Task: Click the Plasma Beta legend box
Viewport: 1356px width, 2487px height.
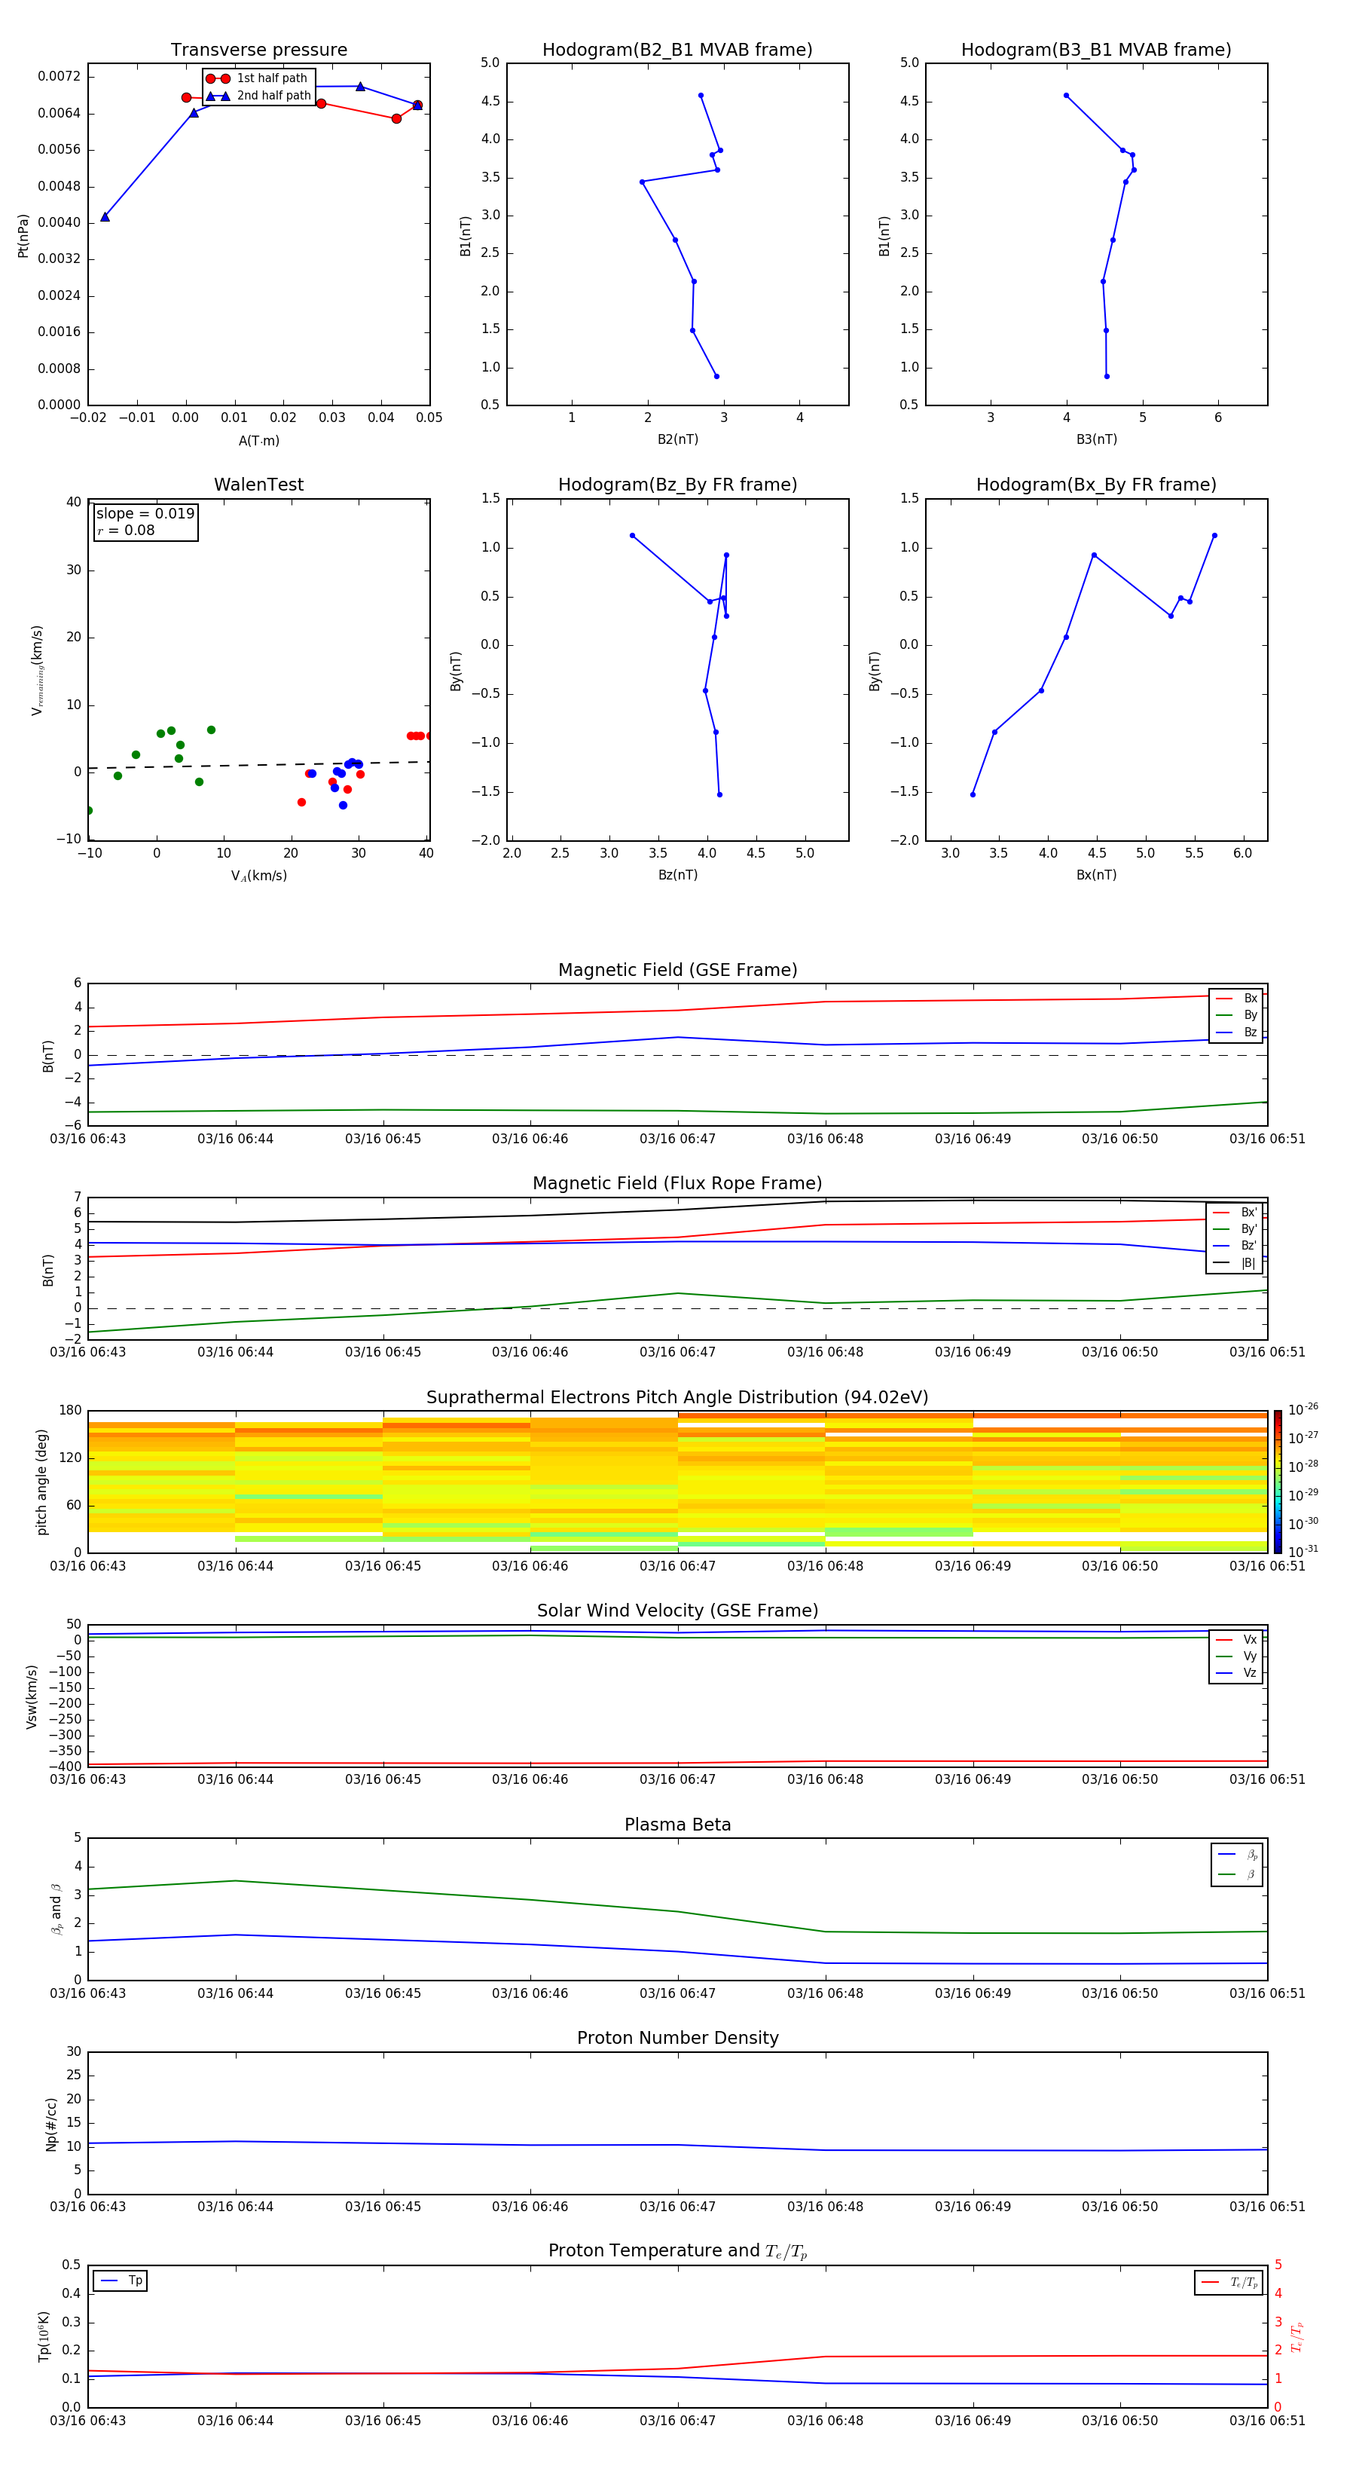Action: click(1236, 1864)
